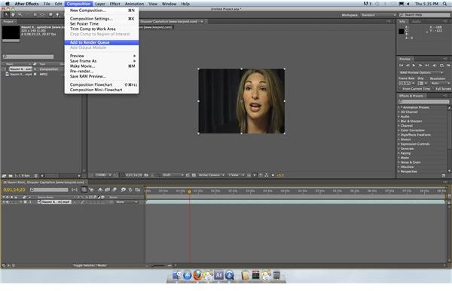Click the Info panel black color swatch

(x=402, y=32)
